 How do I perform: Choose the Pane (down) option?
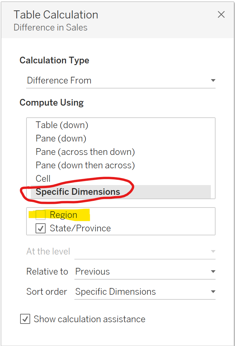(x=61, y=138)
